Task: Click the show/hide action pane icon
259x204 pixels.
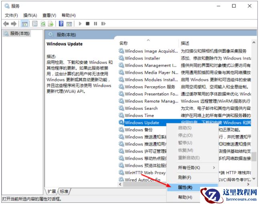Action: point(69,24)
